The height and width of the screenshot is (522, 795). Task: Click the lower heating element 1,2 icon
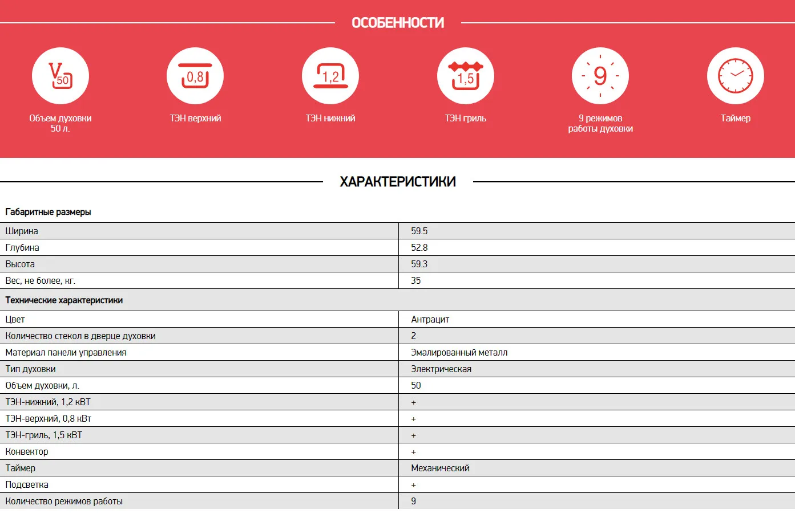pos(330,76)
